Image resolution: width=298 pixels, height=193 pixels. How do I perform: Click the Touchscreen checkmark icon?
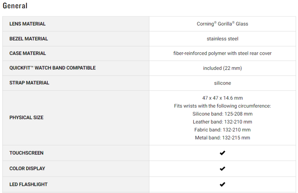(x=222, y=153)
